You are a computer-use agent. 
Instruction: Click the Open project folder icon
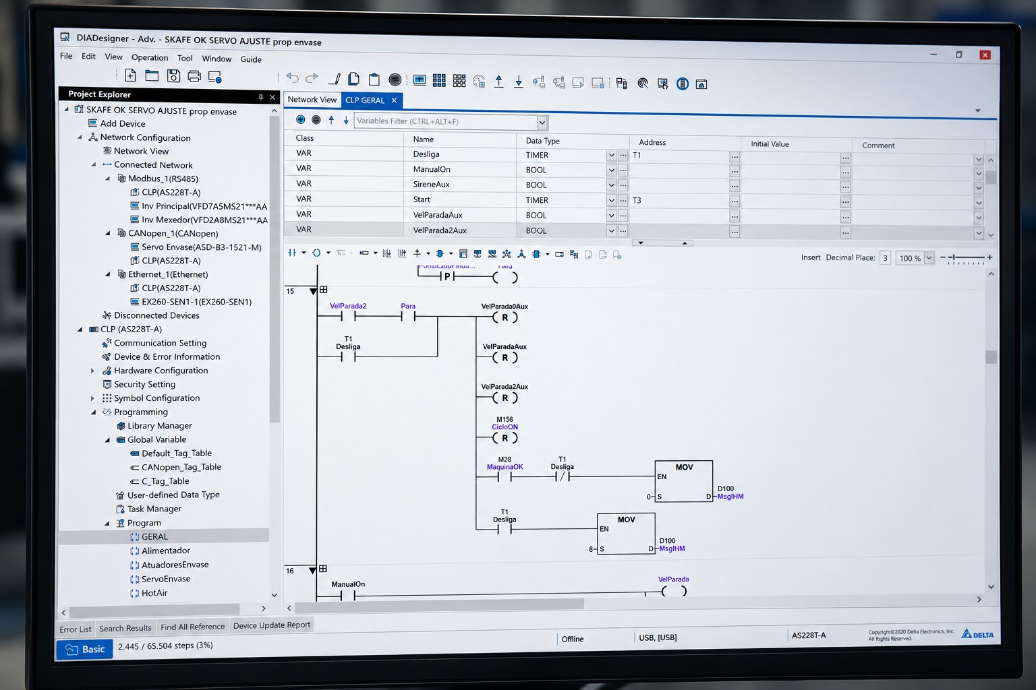tap(152, 75)
